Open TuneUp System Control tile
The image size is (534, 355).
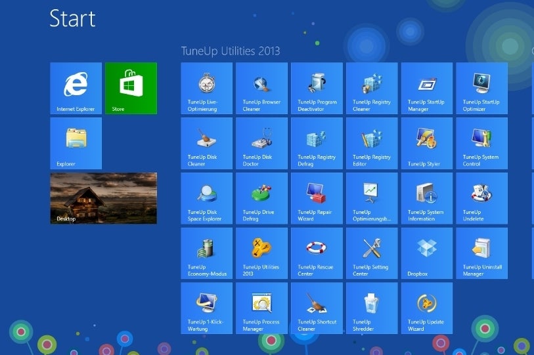coord(482,143)
